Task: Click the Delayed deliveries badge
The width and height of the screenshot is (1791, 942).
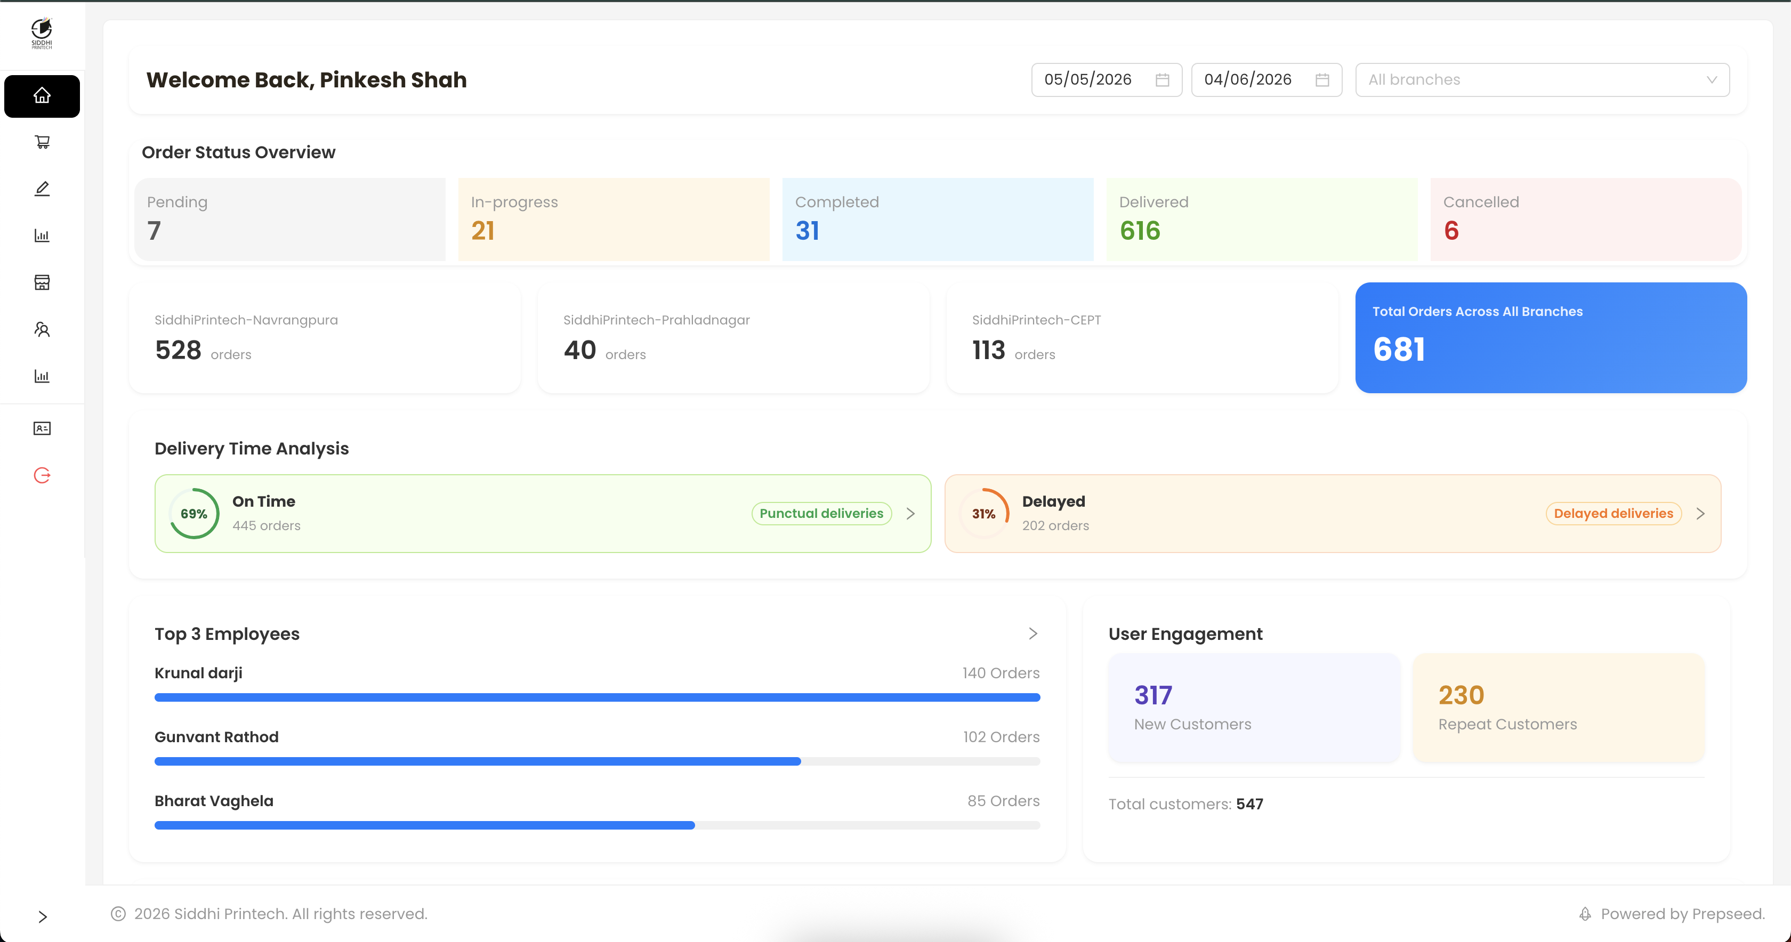Action: [x=1613, y=514]
